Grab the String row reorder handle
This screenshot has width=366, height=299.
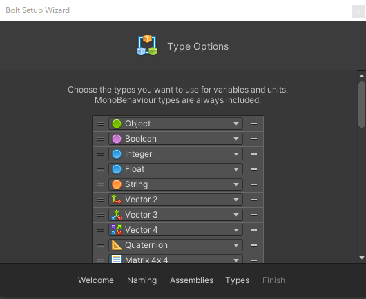pyautogui.click(x=101, y=184)
